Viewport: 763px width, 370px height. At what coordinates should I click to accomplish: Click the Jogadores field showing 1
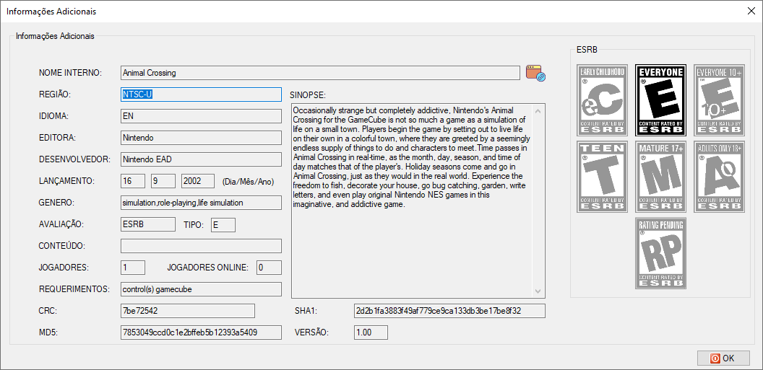[x=133, y=268]
